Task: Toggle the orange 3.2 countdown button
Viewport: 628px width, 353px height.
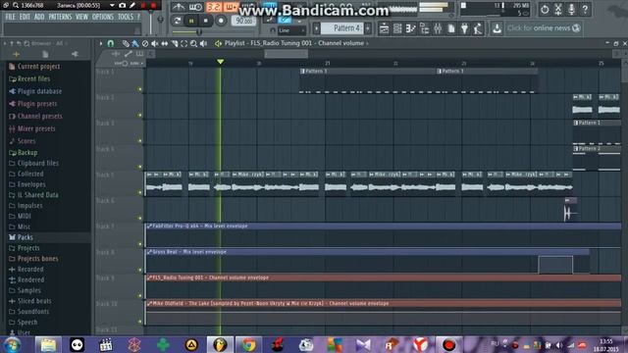Action: pos(214,8)
